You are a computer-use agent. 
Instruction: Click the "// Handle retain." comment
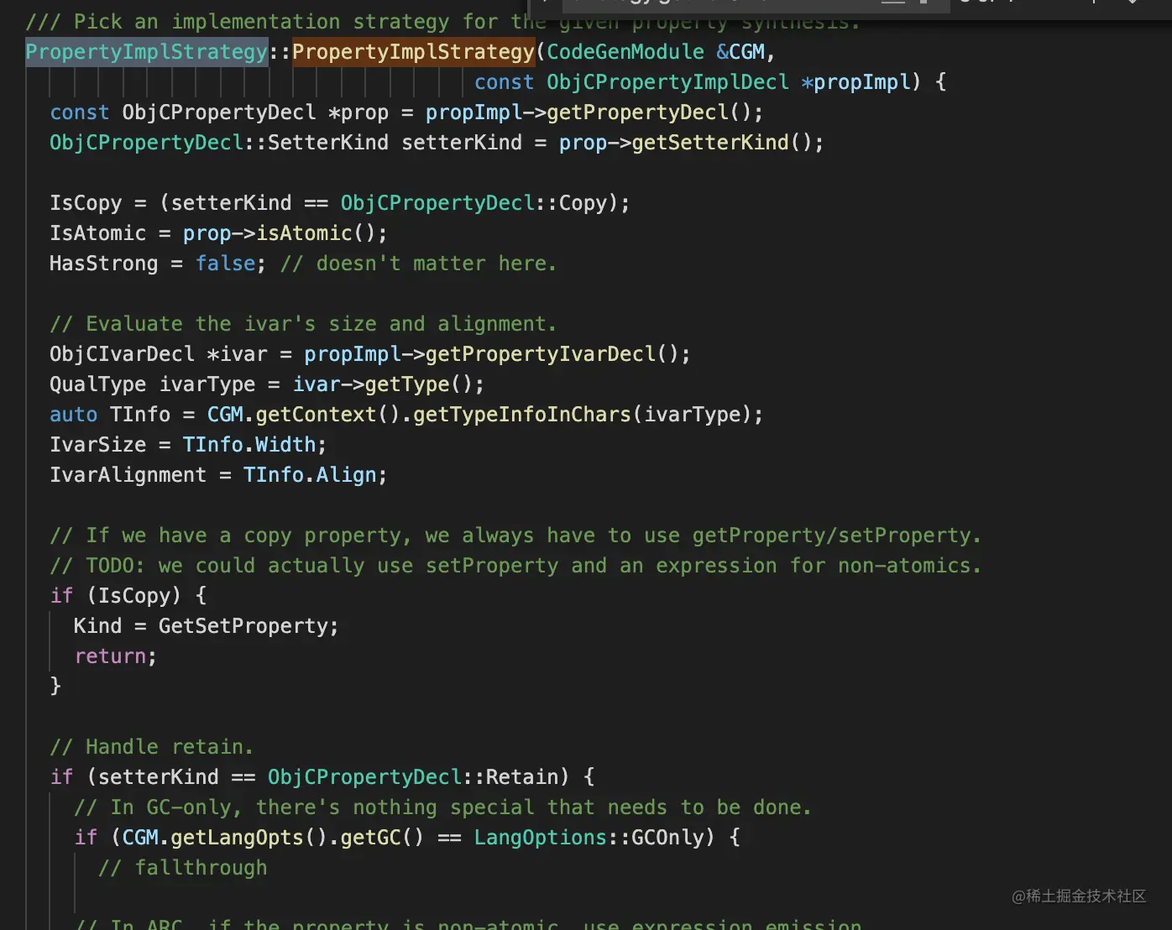tap(151, 747)
